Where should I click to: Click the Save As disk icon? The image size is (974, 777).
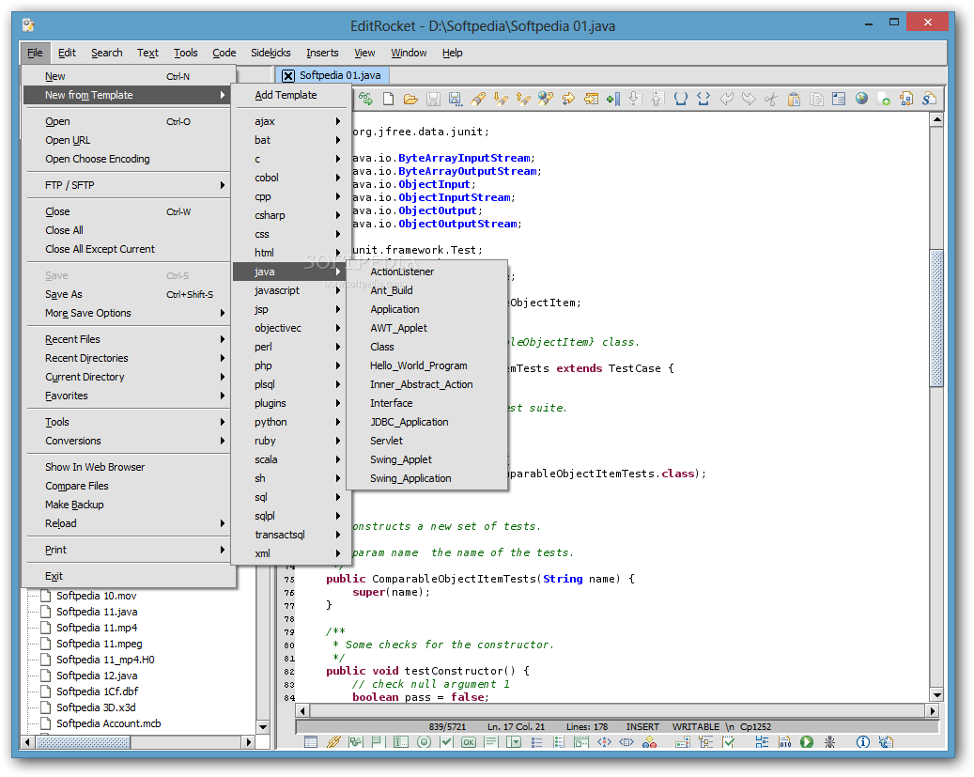[x=456, y=99]
